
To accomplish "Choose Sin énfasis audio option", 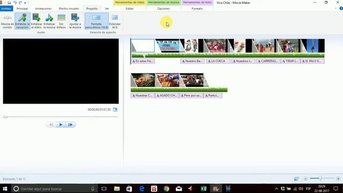I will pos(61,21).
